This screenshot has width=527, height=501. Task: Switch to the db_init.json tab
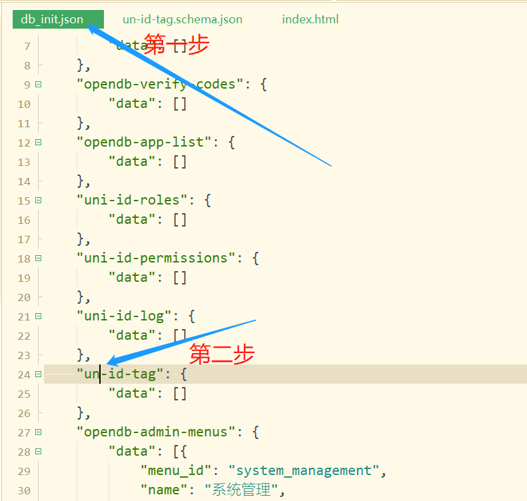(x=58, y=19)
